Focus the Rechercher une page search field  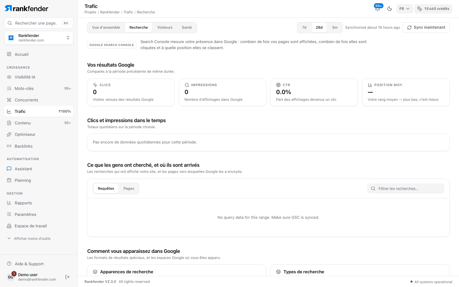coord(39,23)
